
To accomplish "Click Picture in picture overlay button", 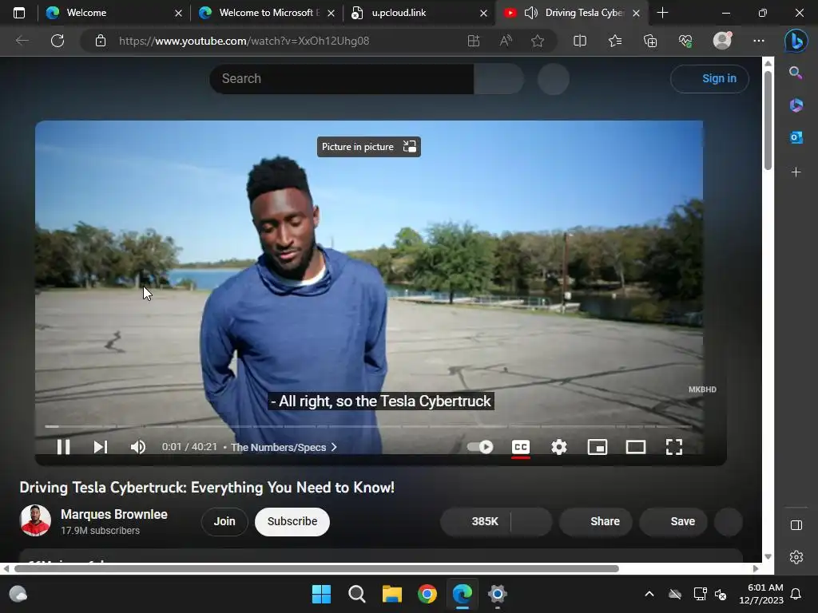I will click(369, 147).
